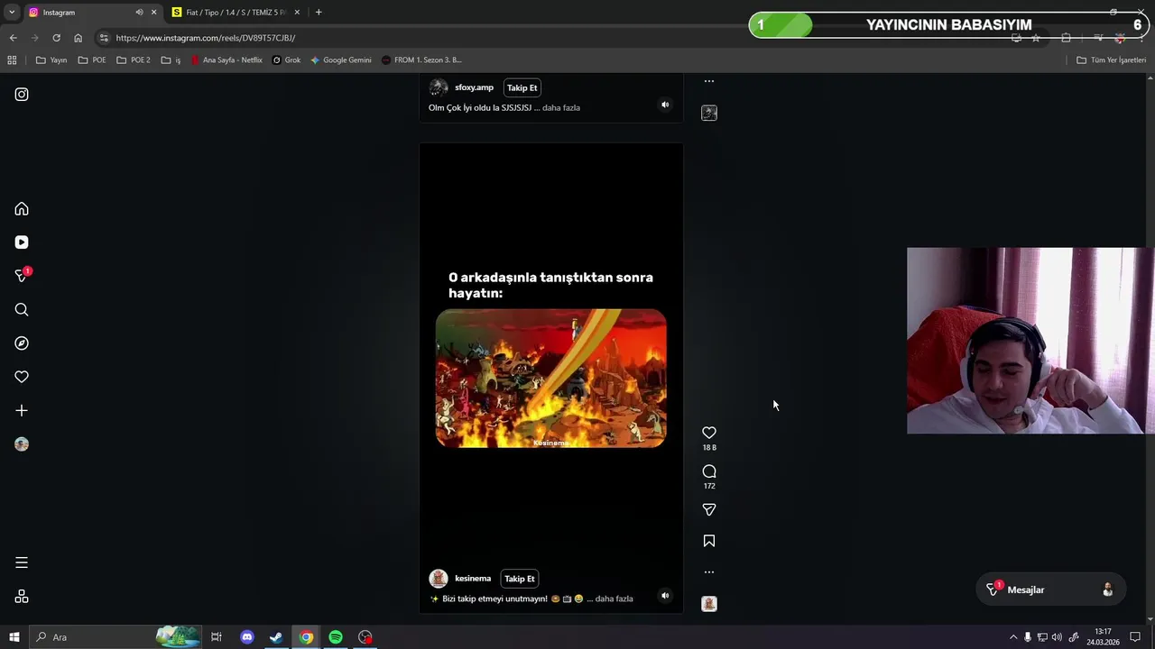
Task: Open more options for kesinema reel
Action: (x=709, y=571)
